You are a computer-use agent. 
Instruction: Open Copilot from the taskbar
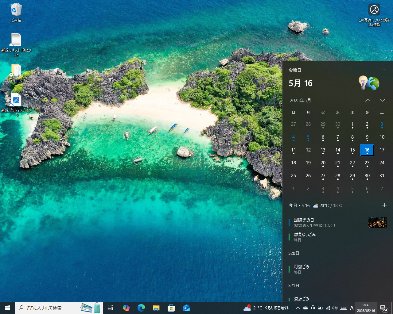(126, 308)
